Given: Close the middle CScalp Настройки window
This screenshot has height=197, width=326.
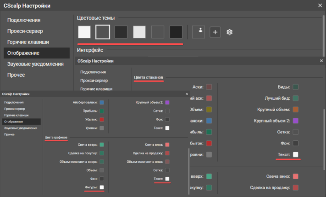Looking at the screenshot, I should [x=321, y=61].
